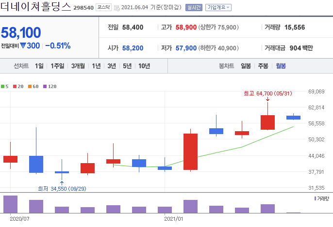Screen dimensions: 333x227
Task: Click the stock code 298540
Action: pos(83,8)
